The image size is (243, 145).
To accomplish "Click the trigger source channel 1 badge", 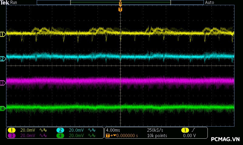I will (x=184, y=130).
